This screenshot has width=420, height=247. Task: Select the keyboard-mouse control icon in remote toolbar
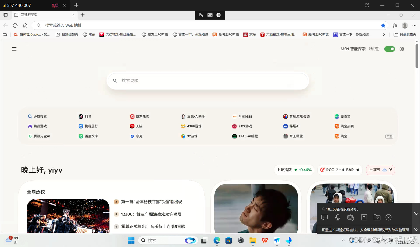[351, 217]
